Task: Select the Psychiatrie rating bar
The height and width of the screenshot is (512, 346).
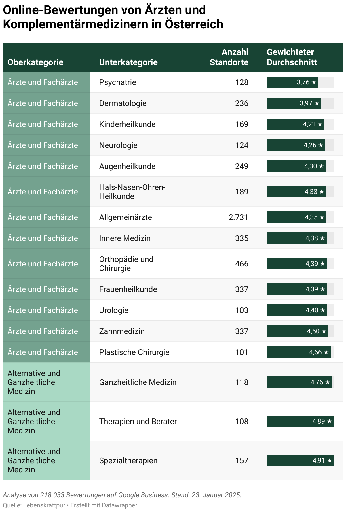Action: coord(300,82)
